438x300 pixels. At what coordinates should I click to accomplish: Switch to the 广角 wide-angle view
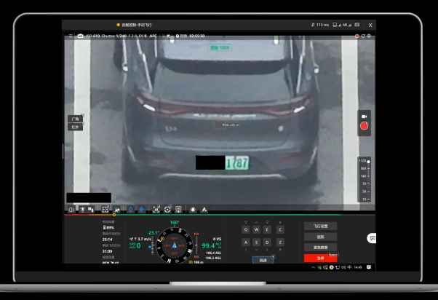click(x=76, y=119)
